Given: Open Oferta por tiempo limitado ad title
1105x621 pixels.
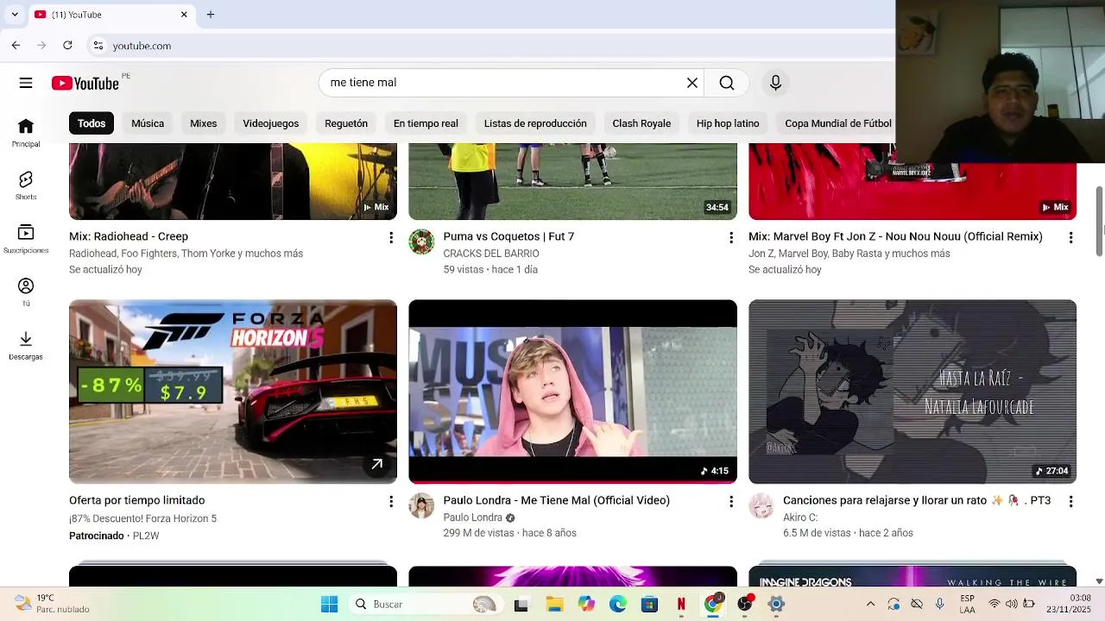Looking at the screenshot, I should tap(136, 500).
